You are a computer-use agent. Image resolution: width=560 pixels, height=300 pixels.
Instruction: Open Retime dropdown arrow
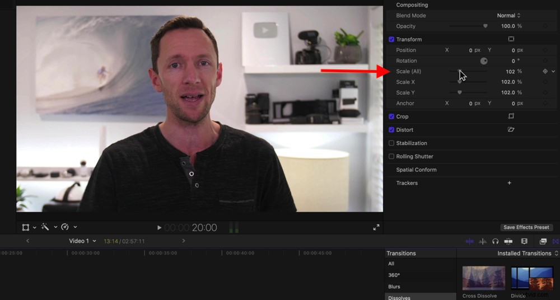(x=75, y=227)
